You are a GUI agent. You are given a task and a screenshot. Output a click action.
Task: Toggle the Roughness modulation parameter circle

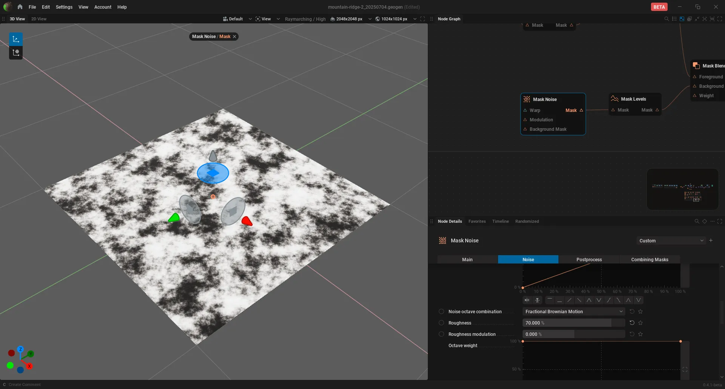pyautogui.click(x=441, y=334)
